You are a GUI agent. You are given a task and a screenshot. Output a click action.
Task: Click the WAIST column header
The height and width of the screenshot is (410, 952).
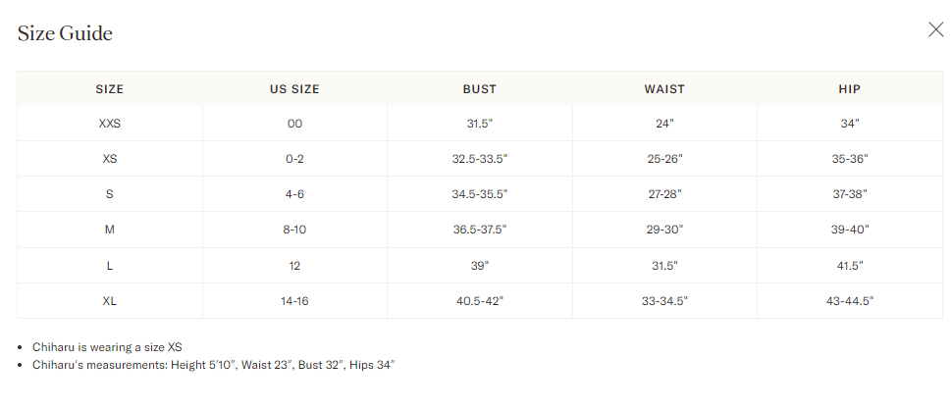[664, 89]
